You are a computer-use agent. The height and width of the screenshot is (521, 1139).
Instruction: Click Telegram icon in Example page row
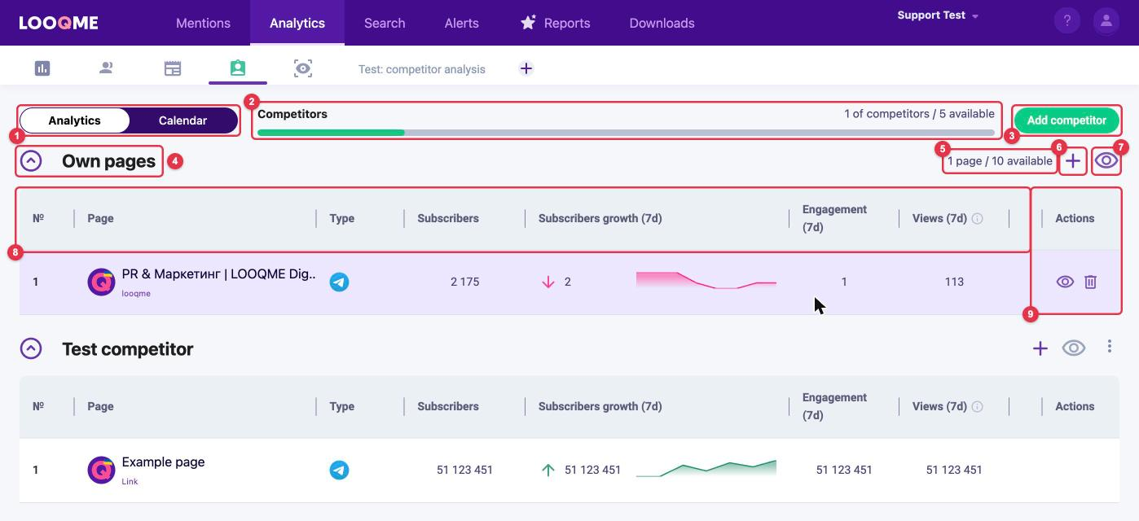point(339,470)
